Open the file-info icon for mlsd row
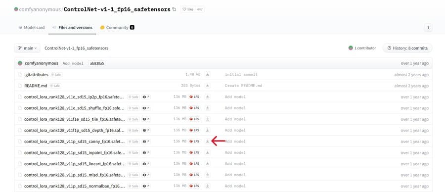 [146, 175]
